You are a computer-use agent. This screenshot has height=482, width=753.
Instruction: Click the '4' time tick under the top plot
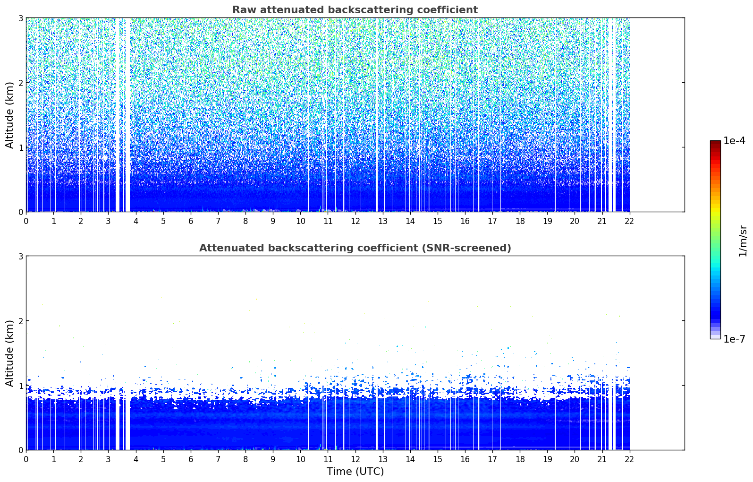click(136, 221)
